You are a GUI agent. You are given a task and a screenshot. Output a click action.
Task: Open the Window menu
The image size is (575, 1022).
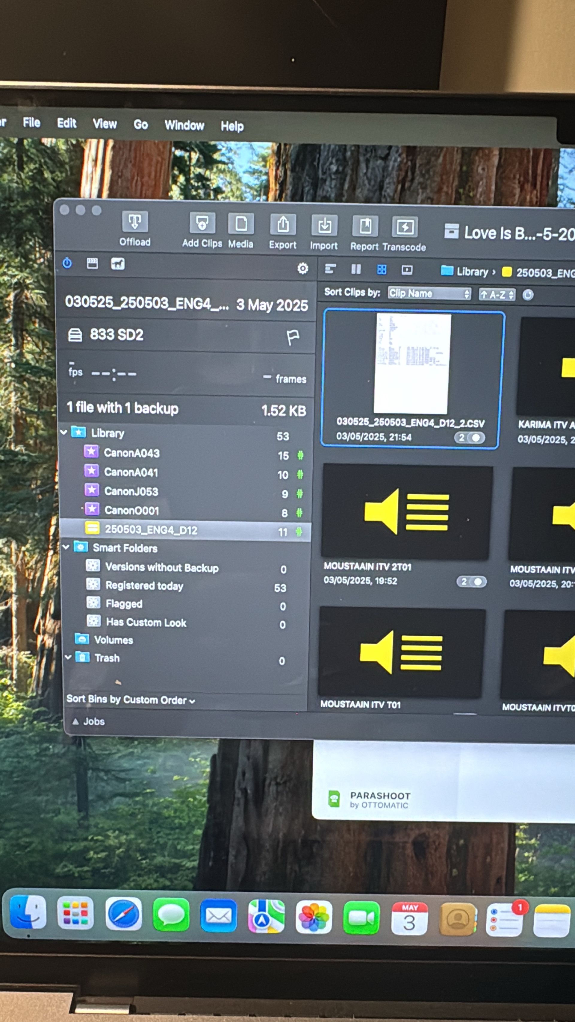coord(184,125)
